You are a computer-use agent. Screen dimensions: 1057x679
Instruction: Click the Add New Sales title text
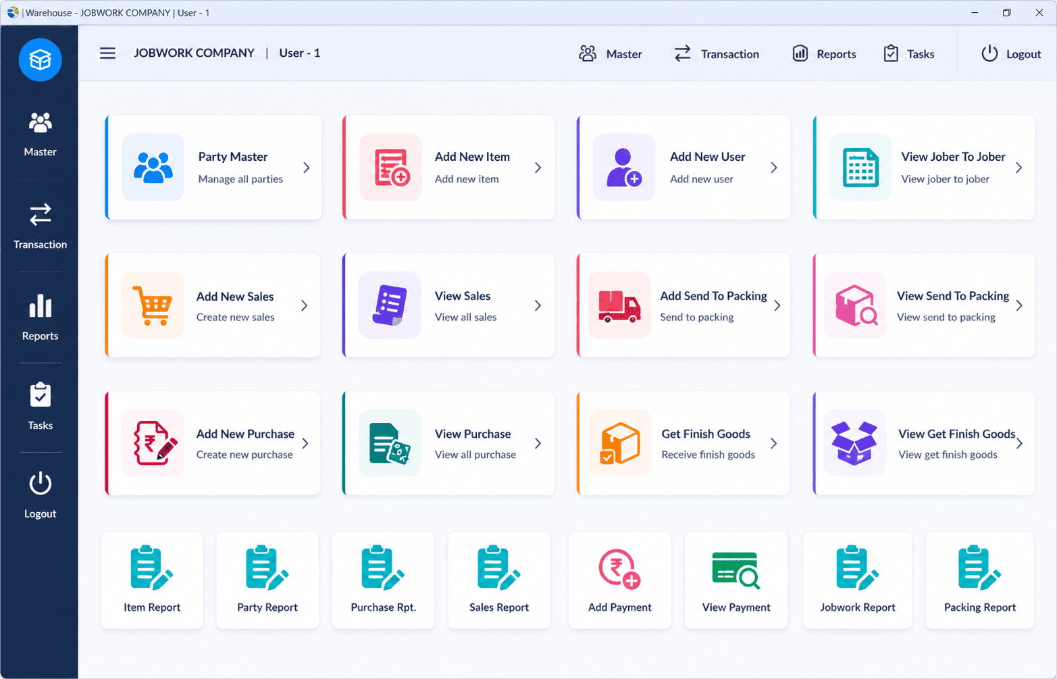(x=235, y=297)
